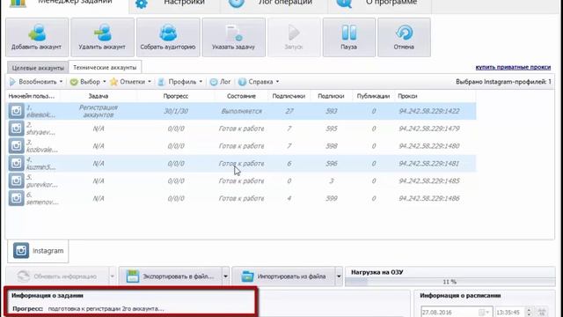The image size is (563, 317).
Task: Click the Запуск play button
Action: pyautogui.click(x=294, y=37)
